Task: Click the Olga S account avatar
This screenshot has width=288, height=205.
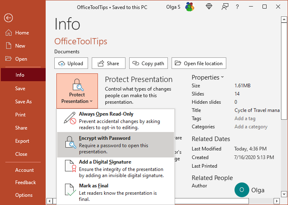Action: point(190,7)
